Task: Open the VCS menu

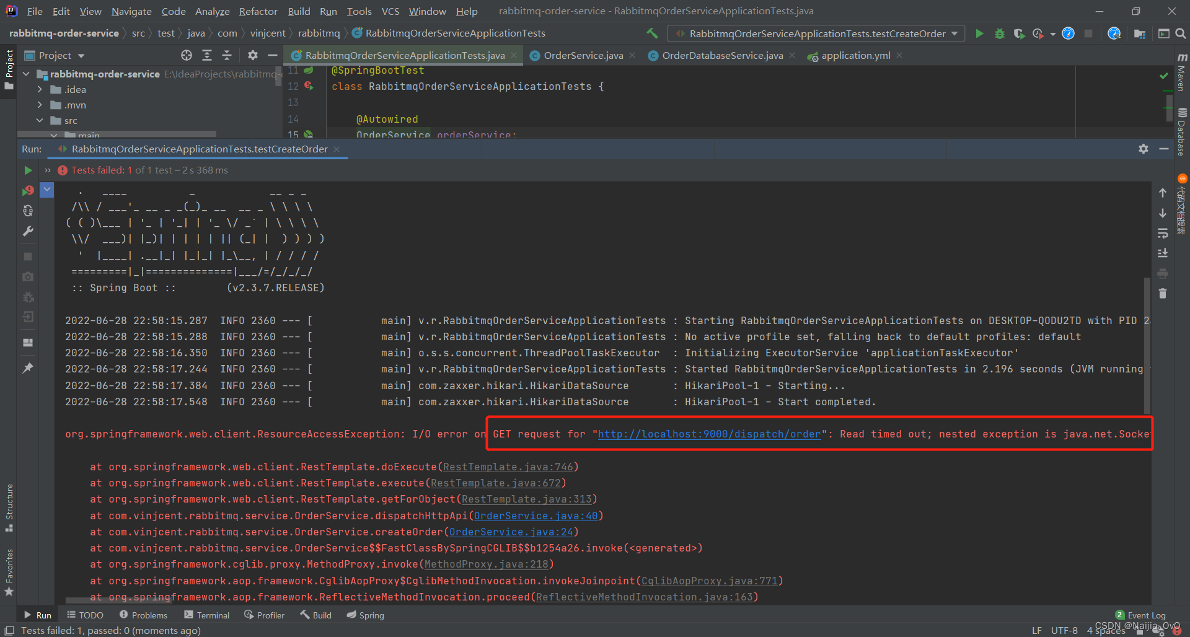Action: (x=390, y=11)
